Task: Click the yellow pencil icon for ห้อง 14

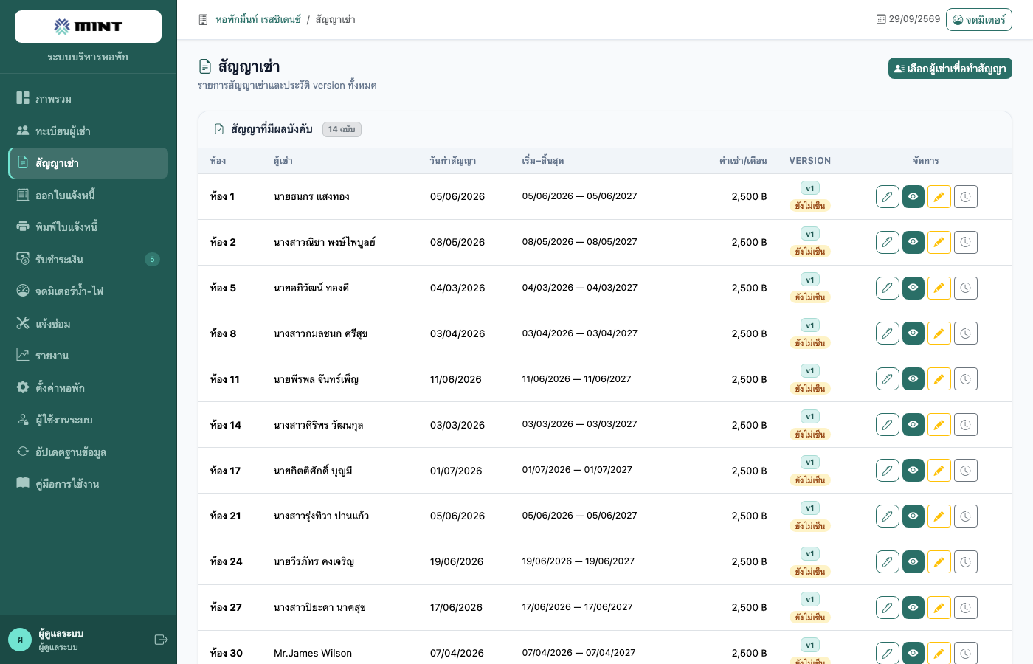Action: pos(939,425)
